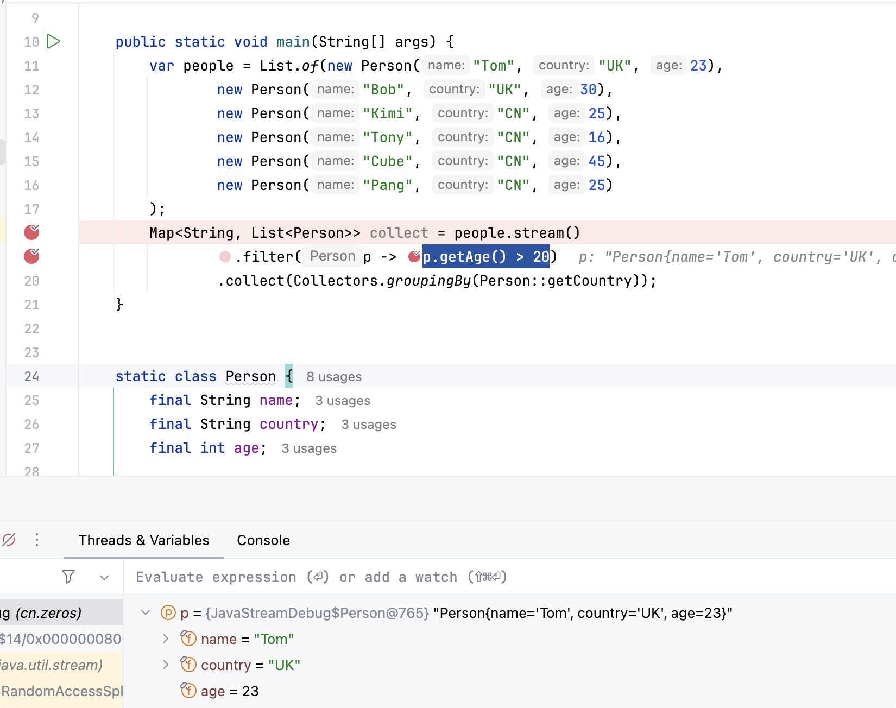This screenshot has height=708, width=896.
Task: Click the parameter icon next to variable p
Action: [168, 613]
